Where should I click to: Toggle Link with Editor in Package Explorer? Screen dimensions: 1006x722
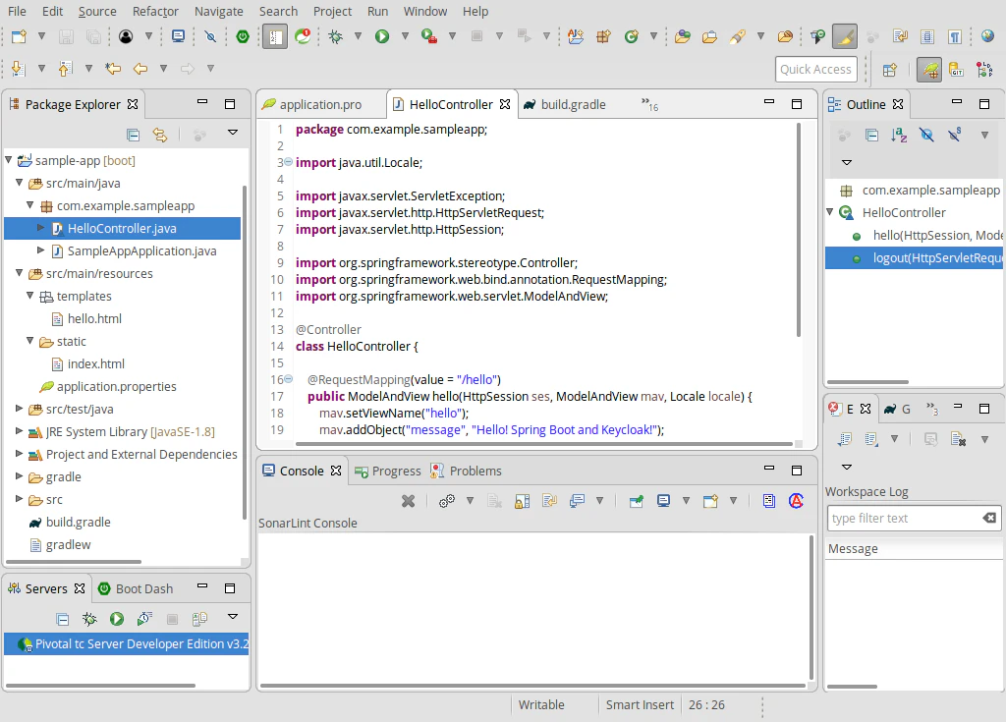[x=160, y=135]
